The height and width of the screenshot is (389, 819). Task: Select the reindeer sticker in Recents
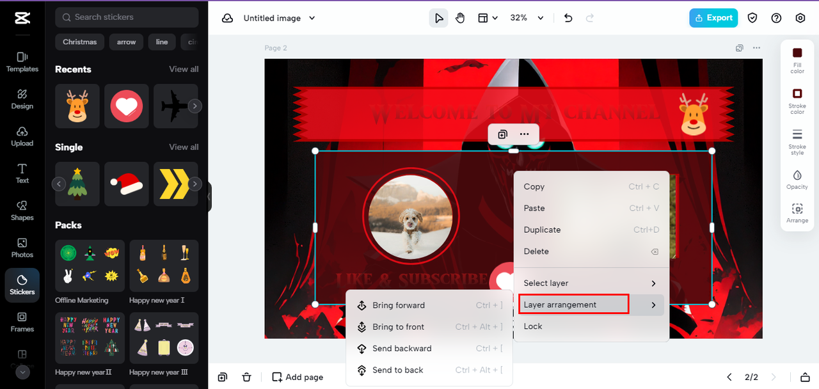click(x=77, y=106)
